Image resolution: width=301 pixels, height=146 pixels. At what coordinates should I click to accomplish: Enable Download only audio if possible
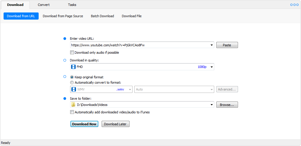(72, 53)
